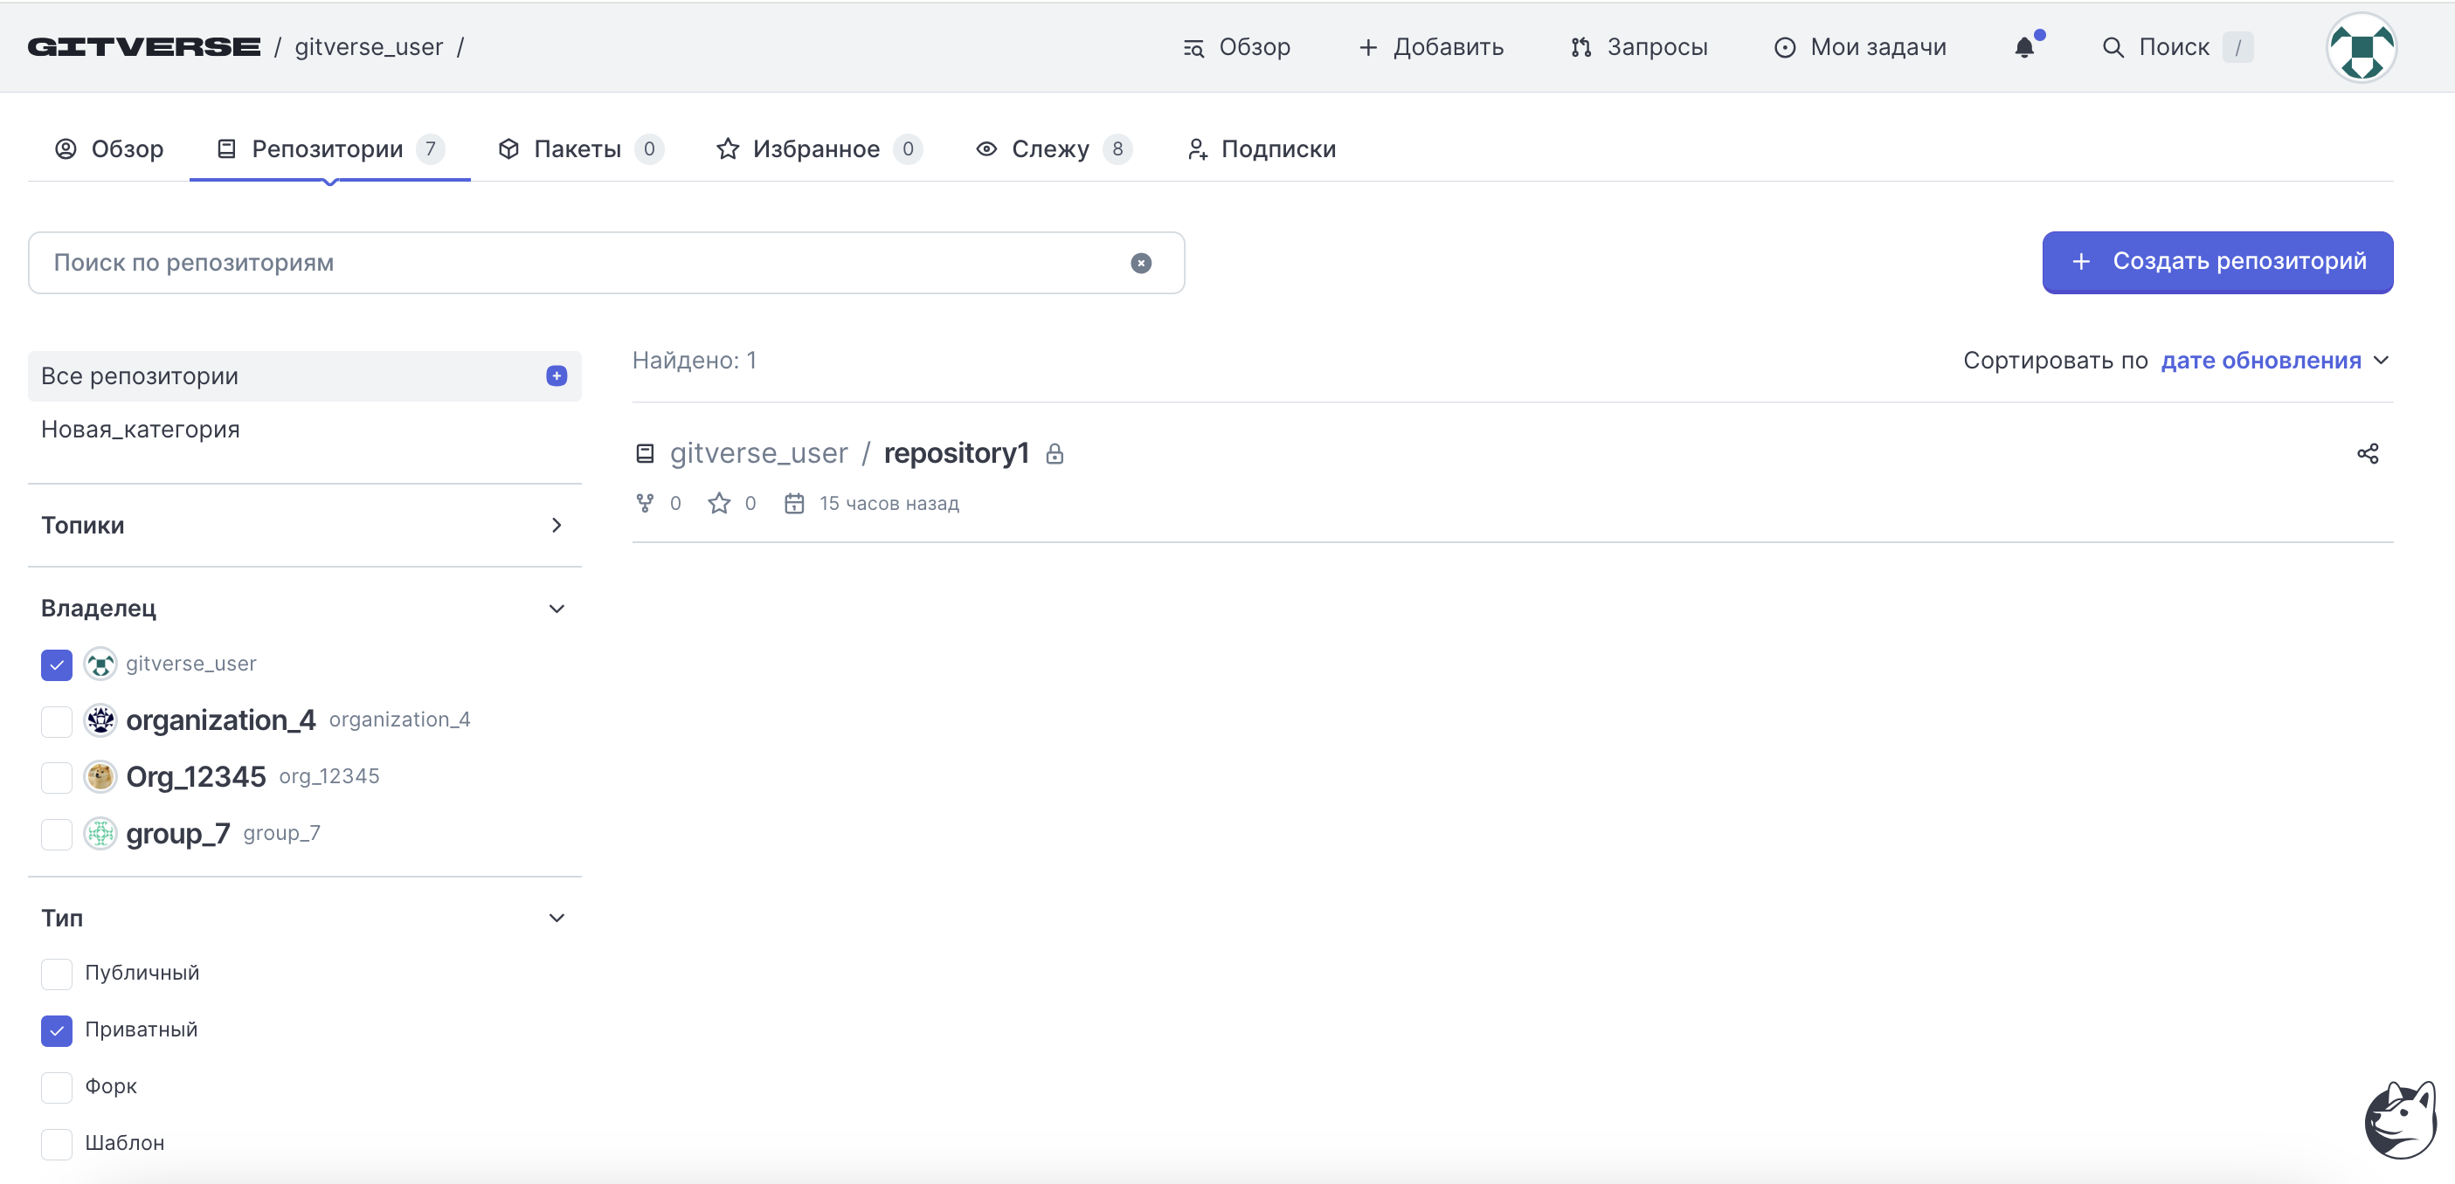
Task: Click the GitVerse logo
Action: click(144, 46)
